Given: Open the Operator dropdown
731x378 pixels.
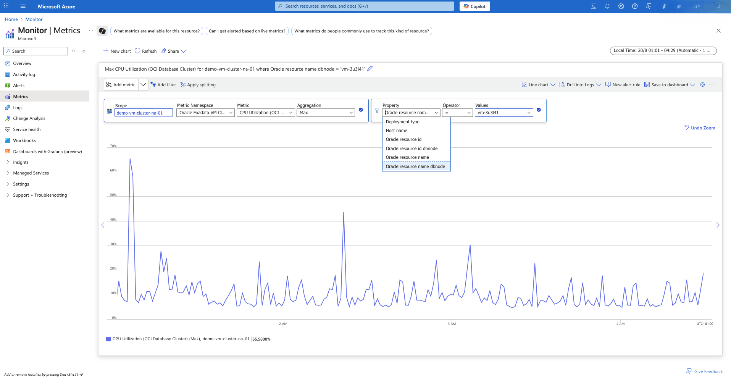Looking at the screenshot, I should tap(457, 113).
